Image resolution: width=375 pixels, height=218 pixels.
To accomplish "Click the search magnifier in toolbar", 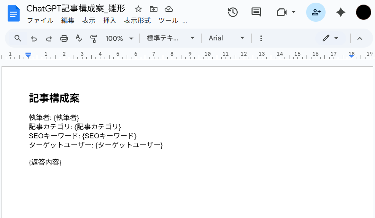I will (18, 38).
